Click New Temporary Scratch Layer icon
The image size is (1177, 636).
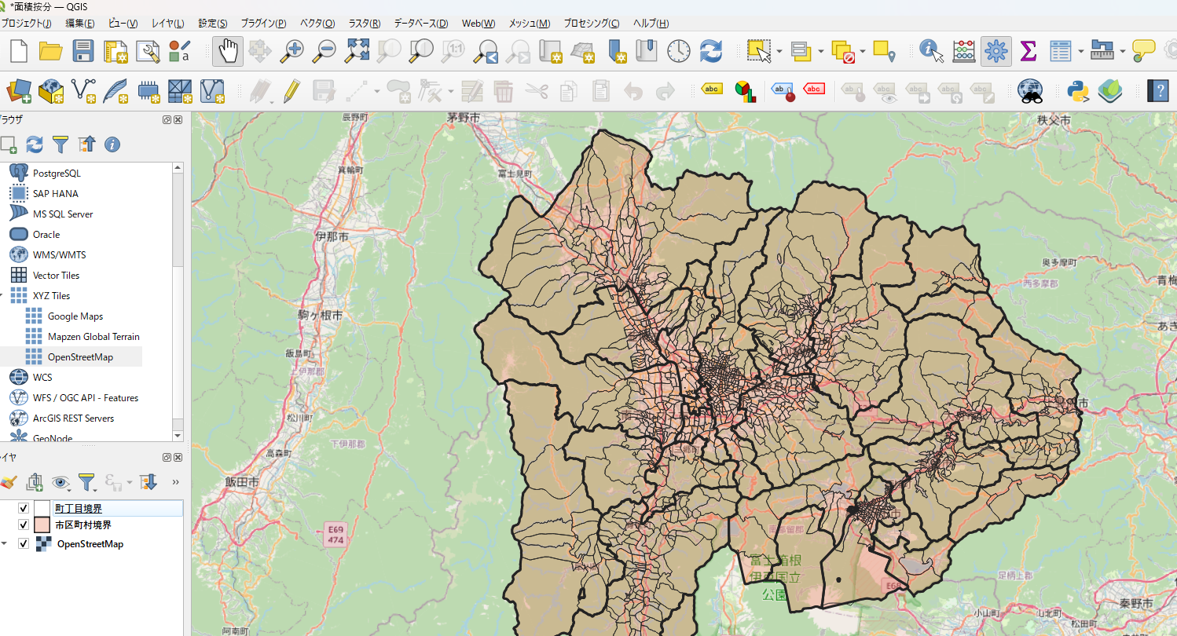click(x=148, y=90)
